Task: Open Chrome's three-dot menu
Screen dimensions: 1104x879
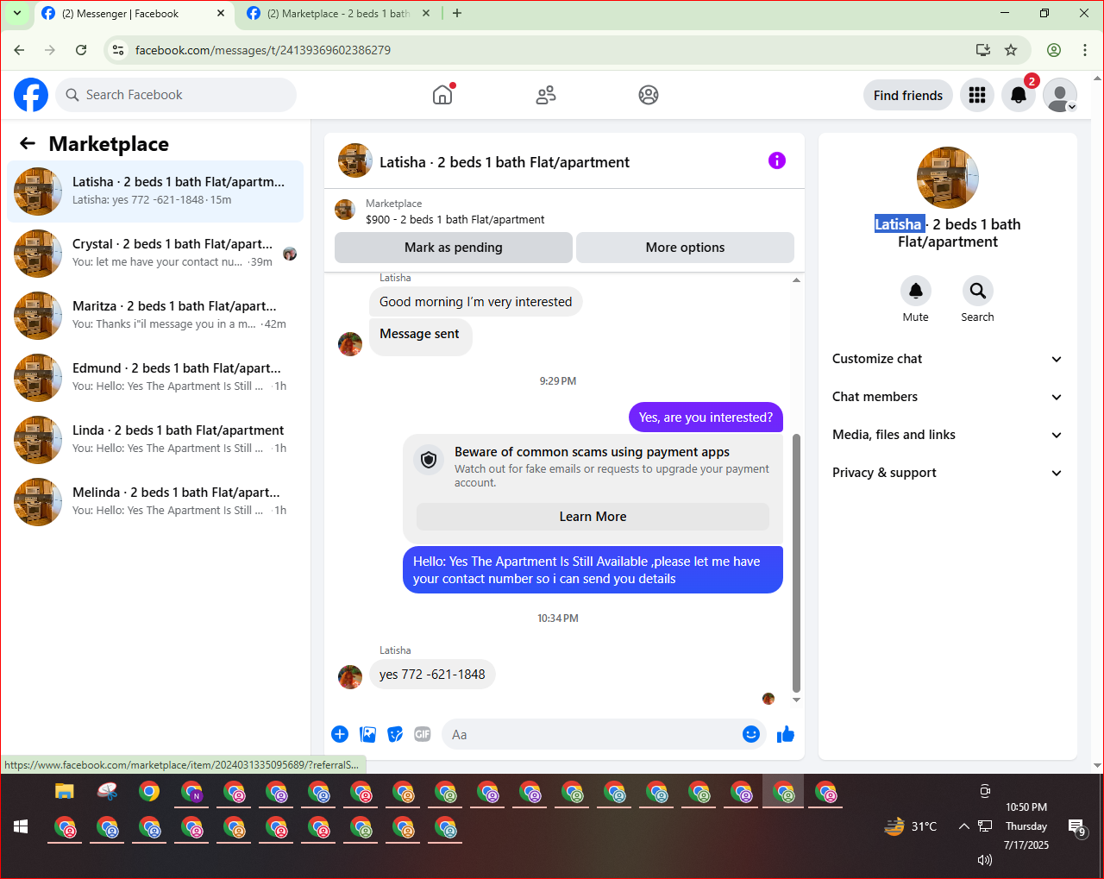Action: 1085,50
